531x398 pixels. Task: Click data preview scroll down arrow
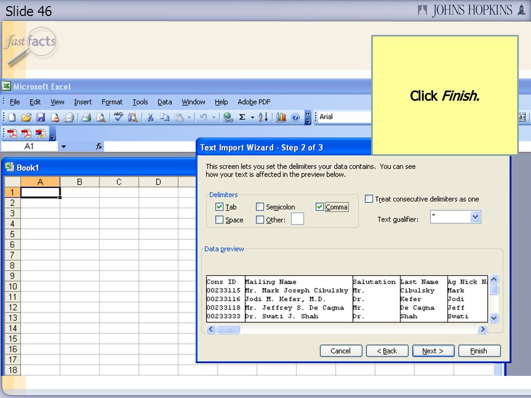[x=494, y=318]
